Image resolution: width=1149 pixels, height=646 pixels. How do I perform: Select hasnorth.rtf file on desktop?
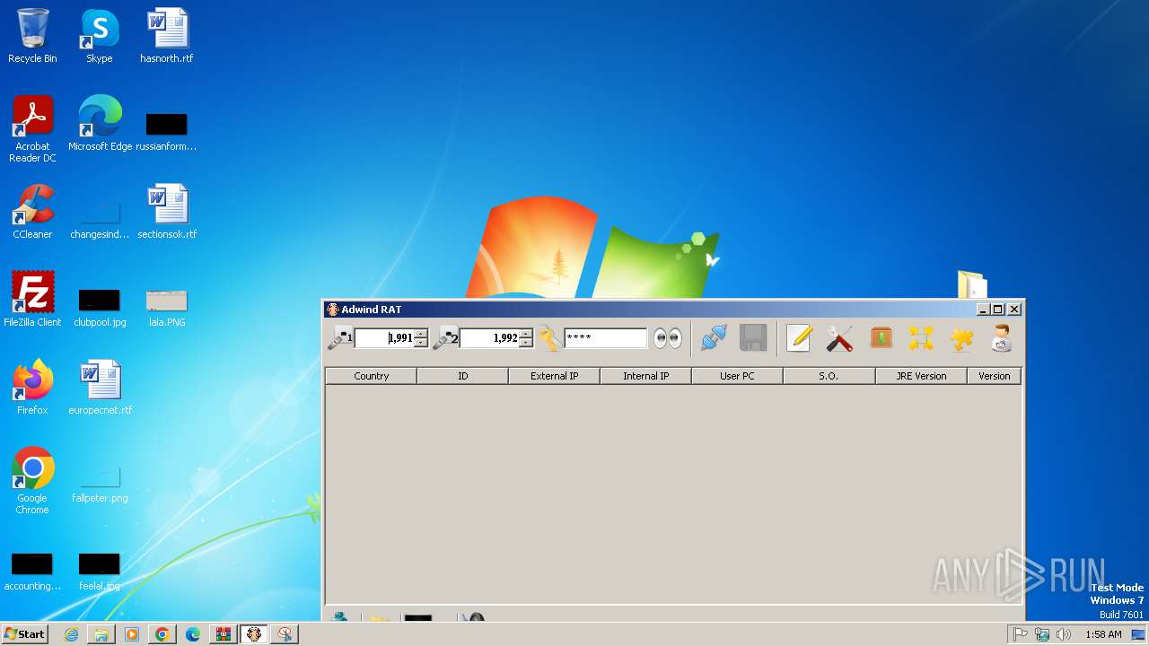coord(167,37)
